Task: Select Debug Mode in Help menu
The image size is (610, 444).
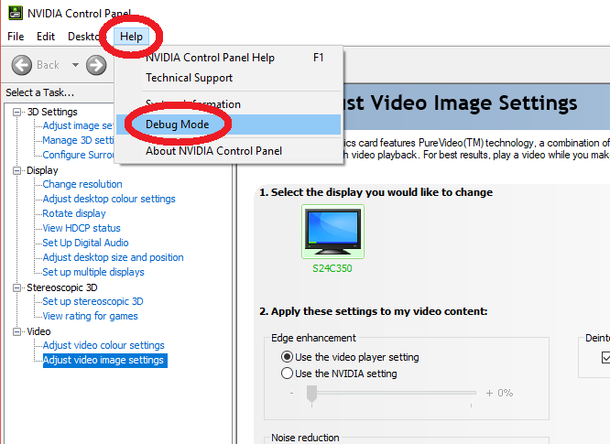Action: [x=229, y=125]
